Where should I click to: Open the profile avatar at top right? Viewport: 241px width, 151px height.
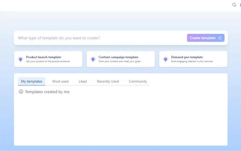pos(240,5)
